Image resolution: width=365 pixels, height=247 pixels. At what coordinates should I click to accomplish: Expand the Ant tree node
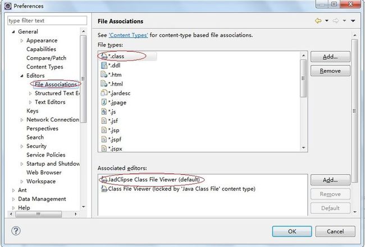pyautogui.click(x=13, y=190)
